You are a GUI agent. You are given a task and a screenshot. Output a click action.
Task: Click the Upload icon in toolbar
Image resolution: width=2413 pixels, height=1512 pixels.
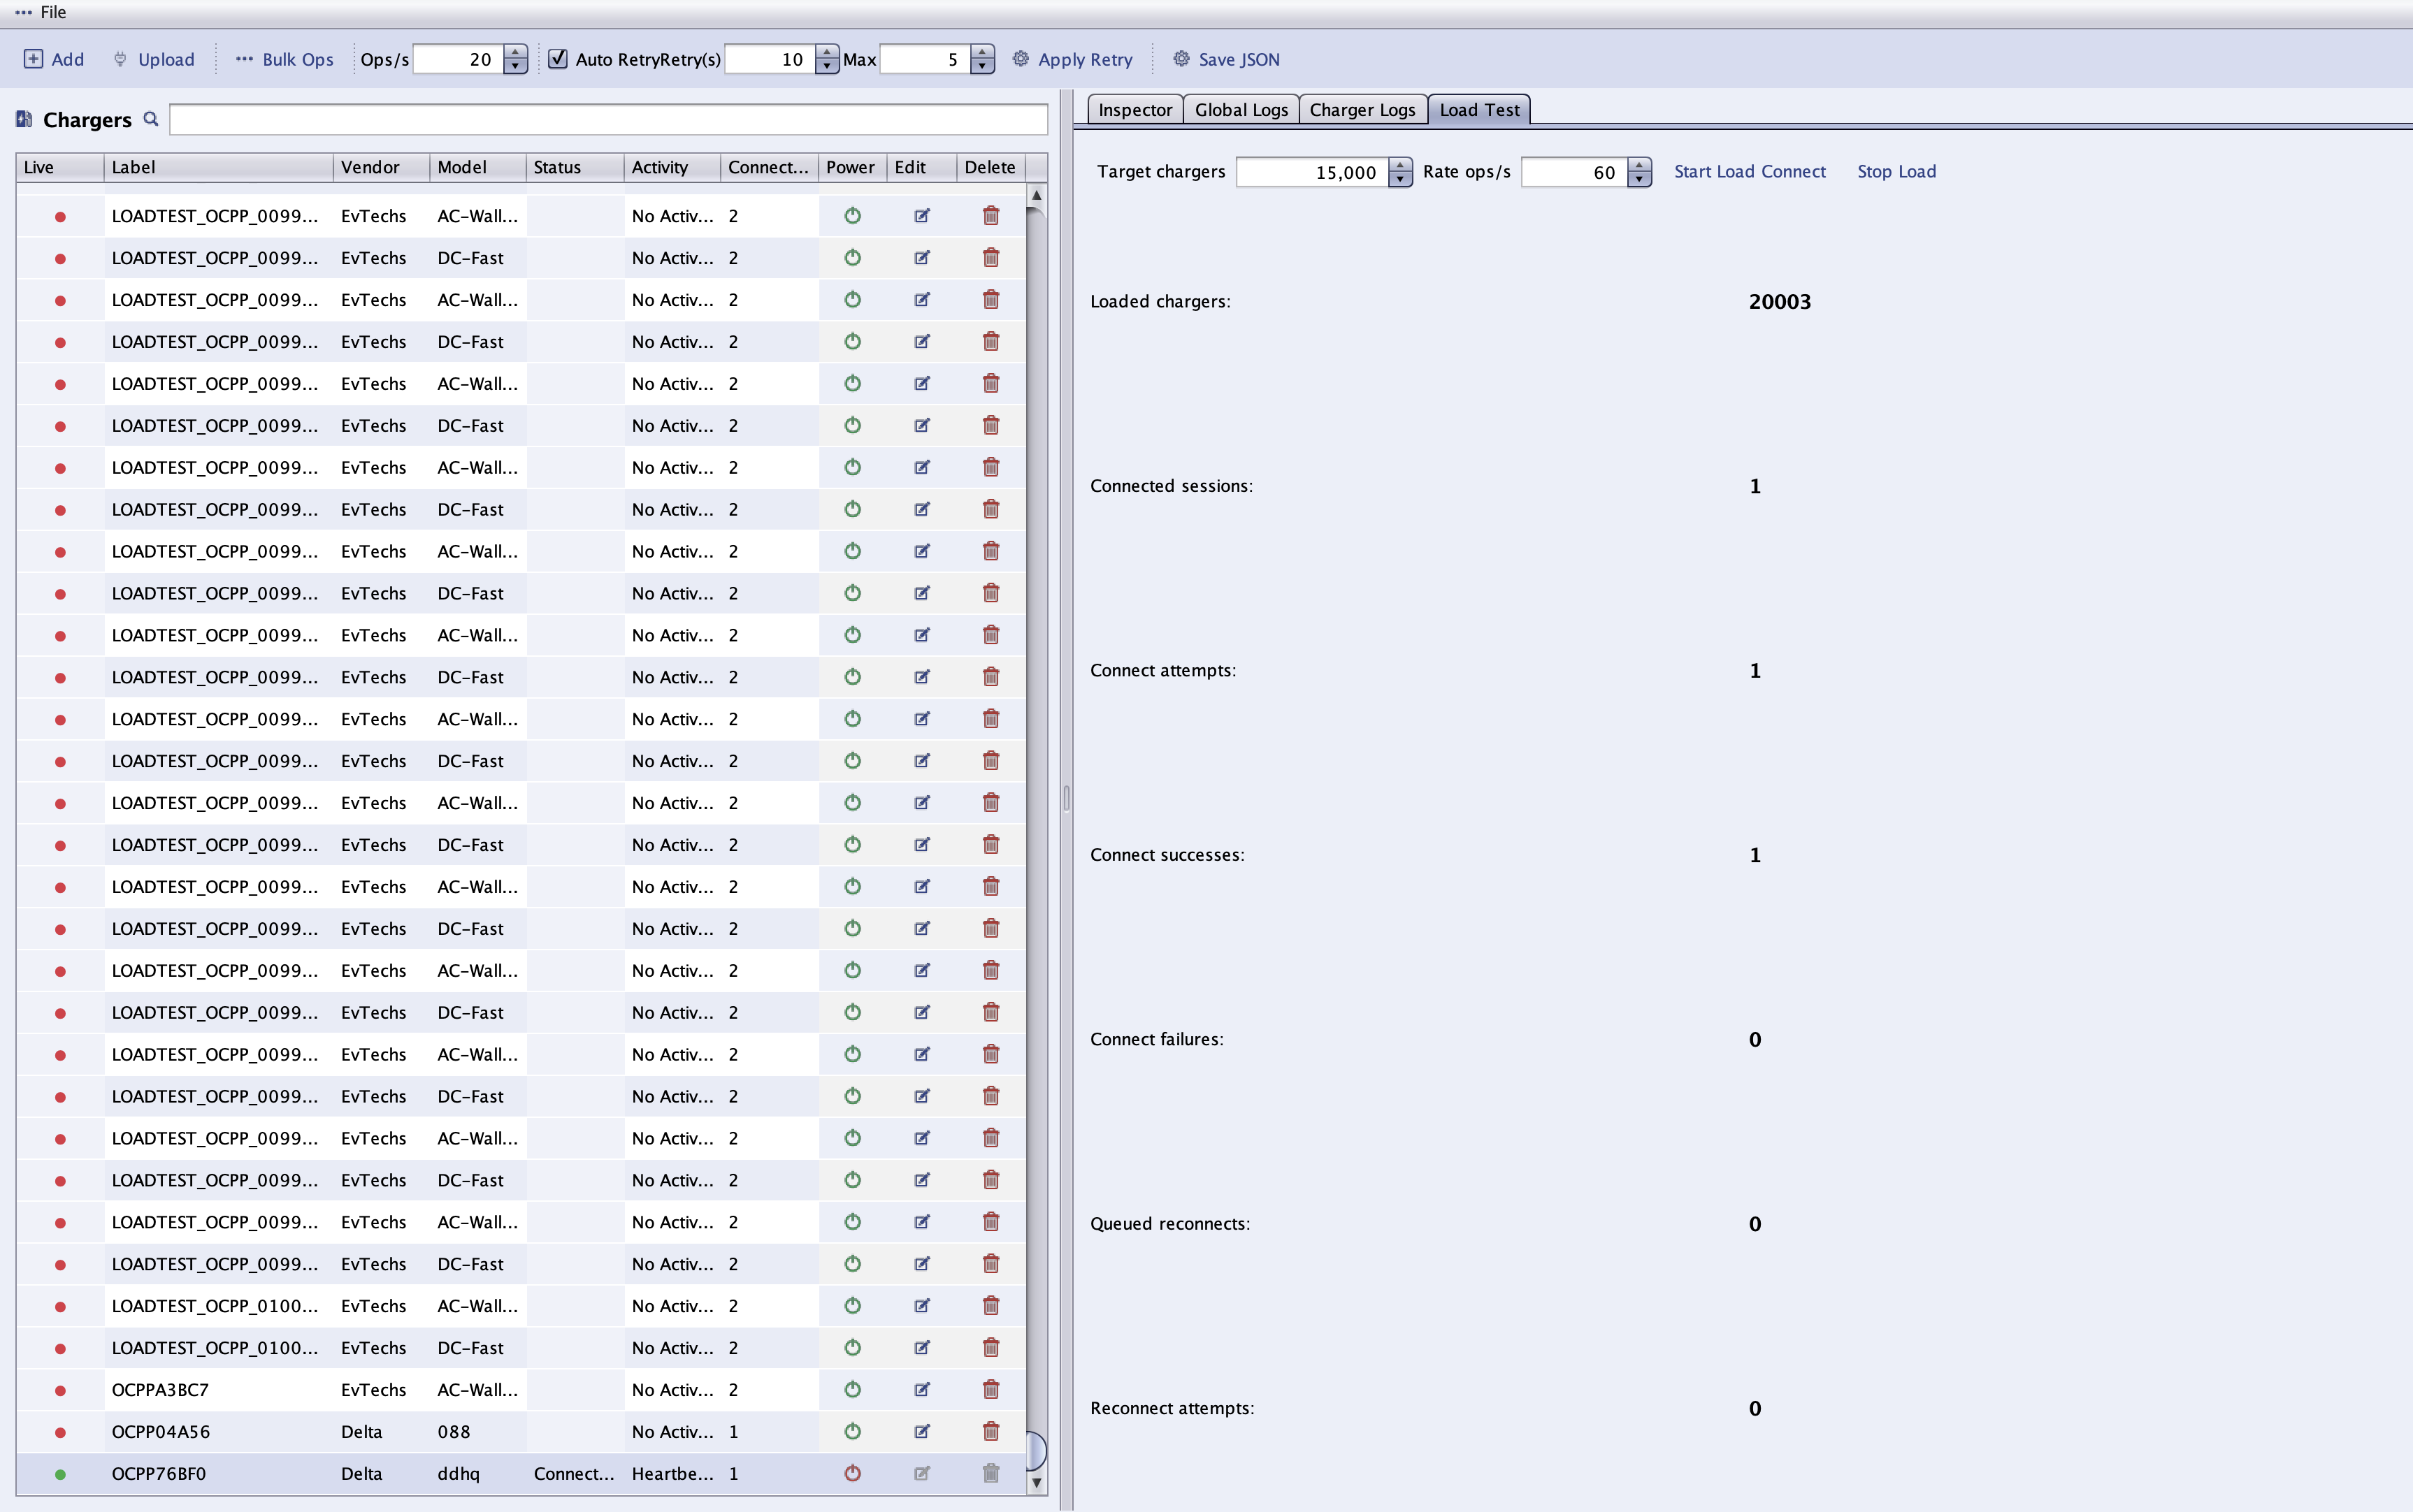(120, 59)
